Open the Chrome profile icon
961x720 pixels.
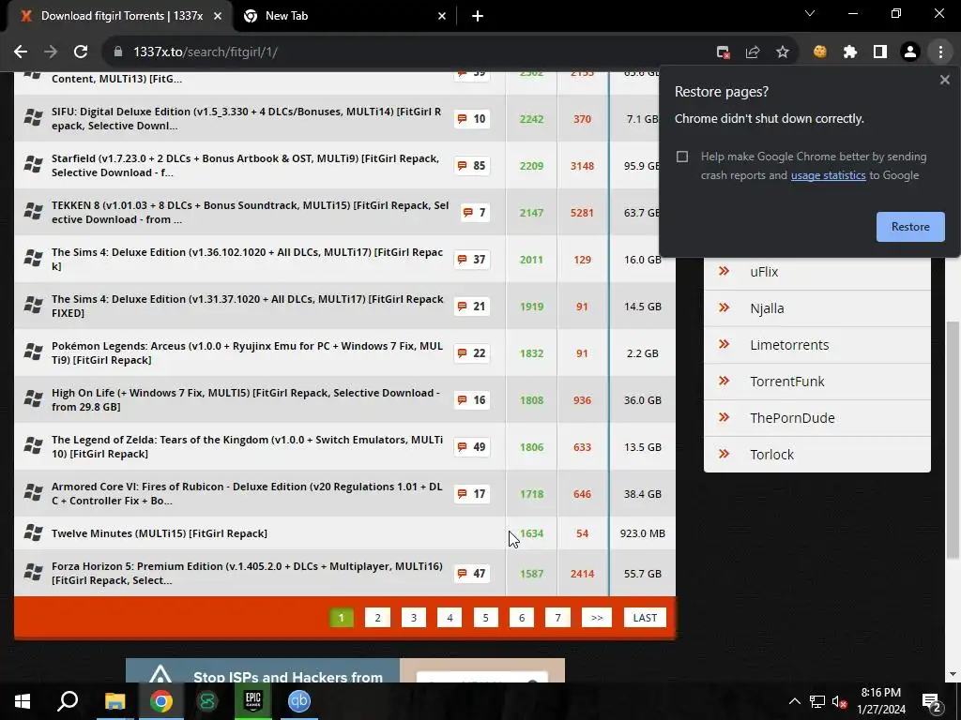pos(910,52)
